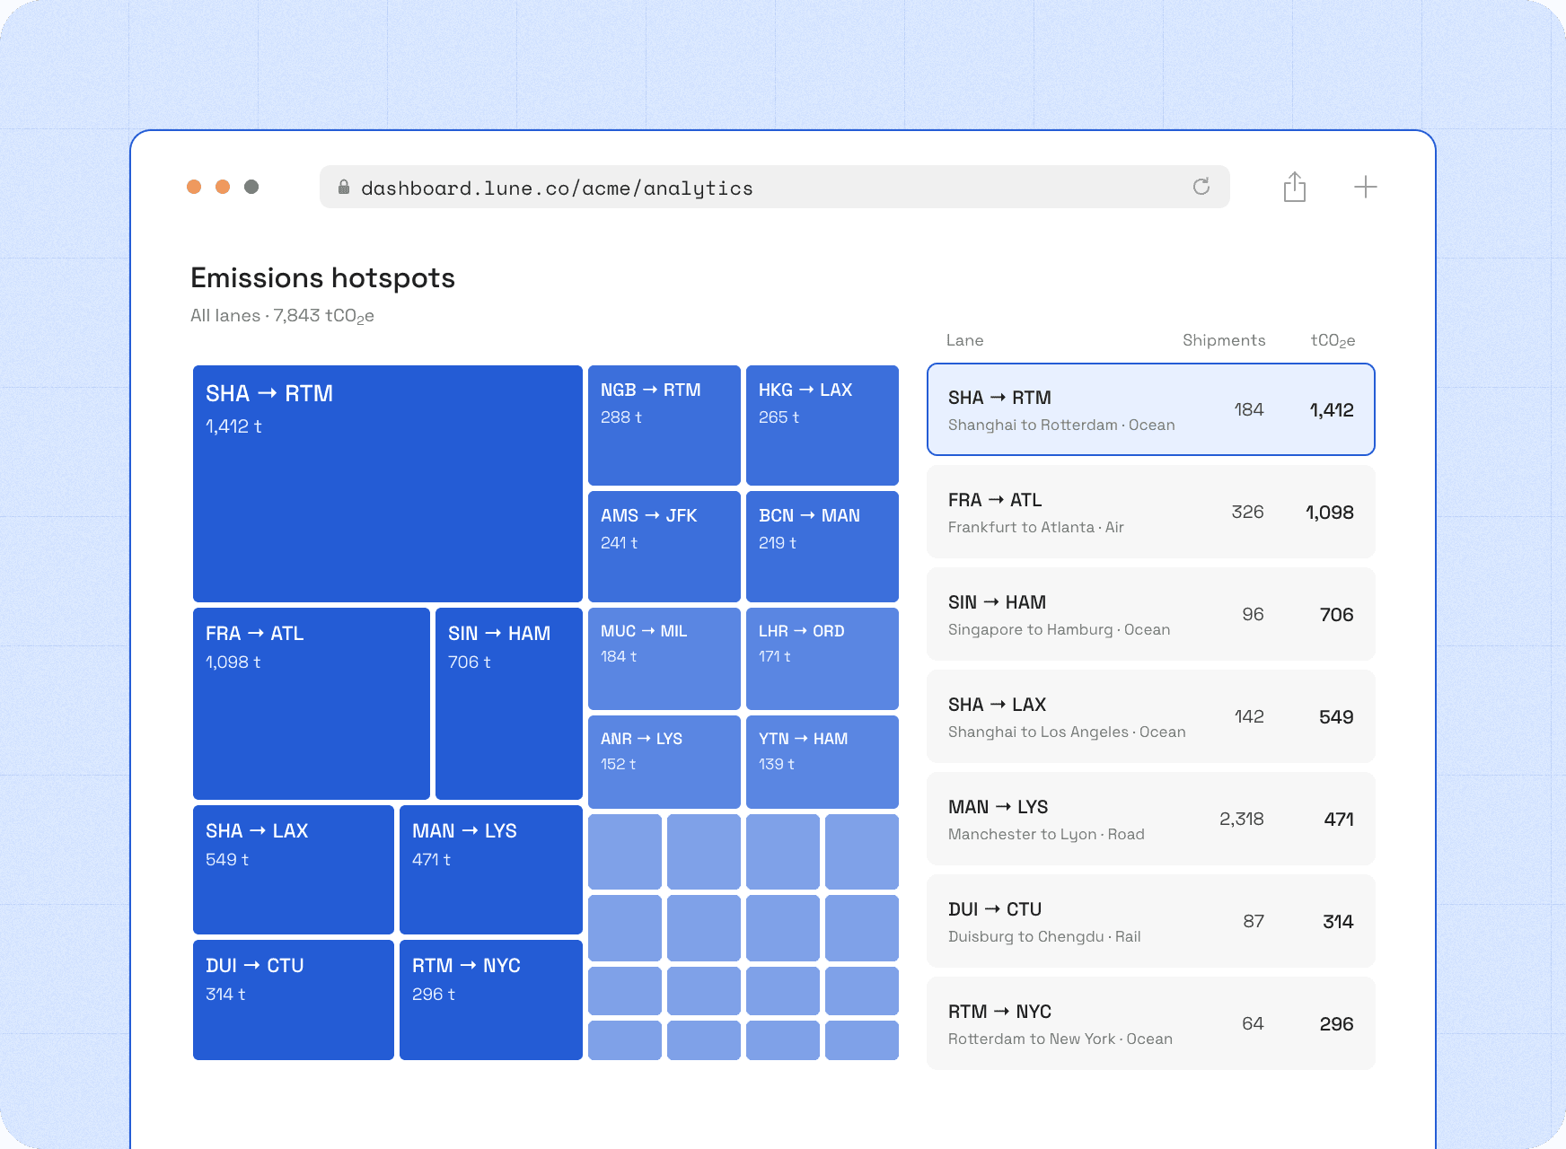1566x1149 pixels.
Task: Select the YTN → HAM 139 t tile
Action: point(823,761)
